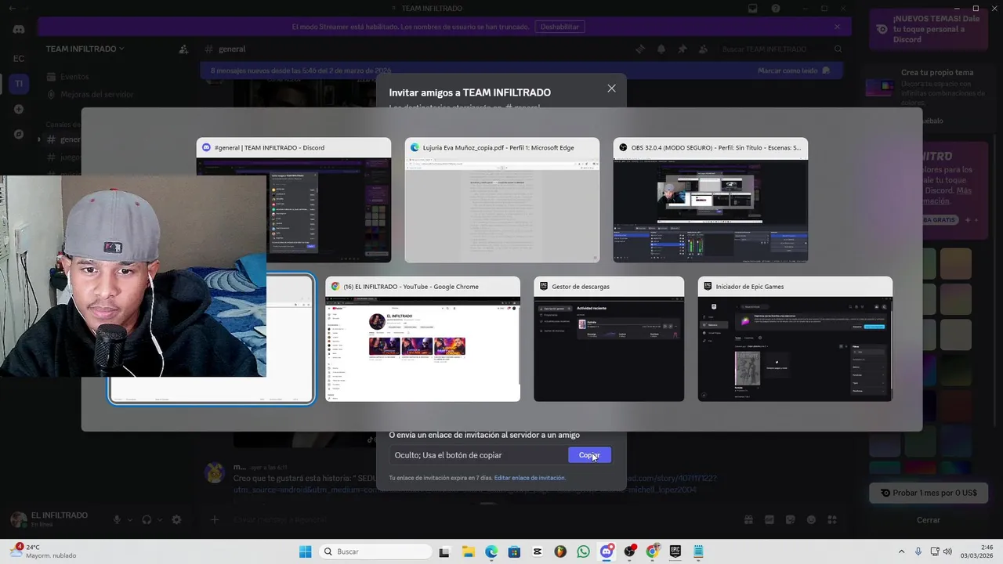Dismiss the Streamer mode banner
This screenshot has height=564, width=1003.
click(x=837, y=27)
